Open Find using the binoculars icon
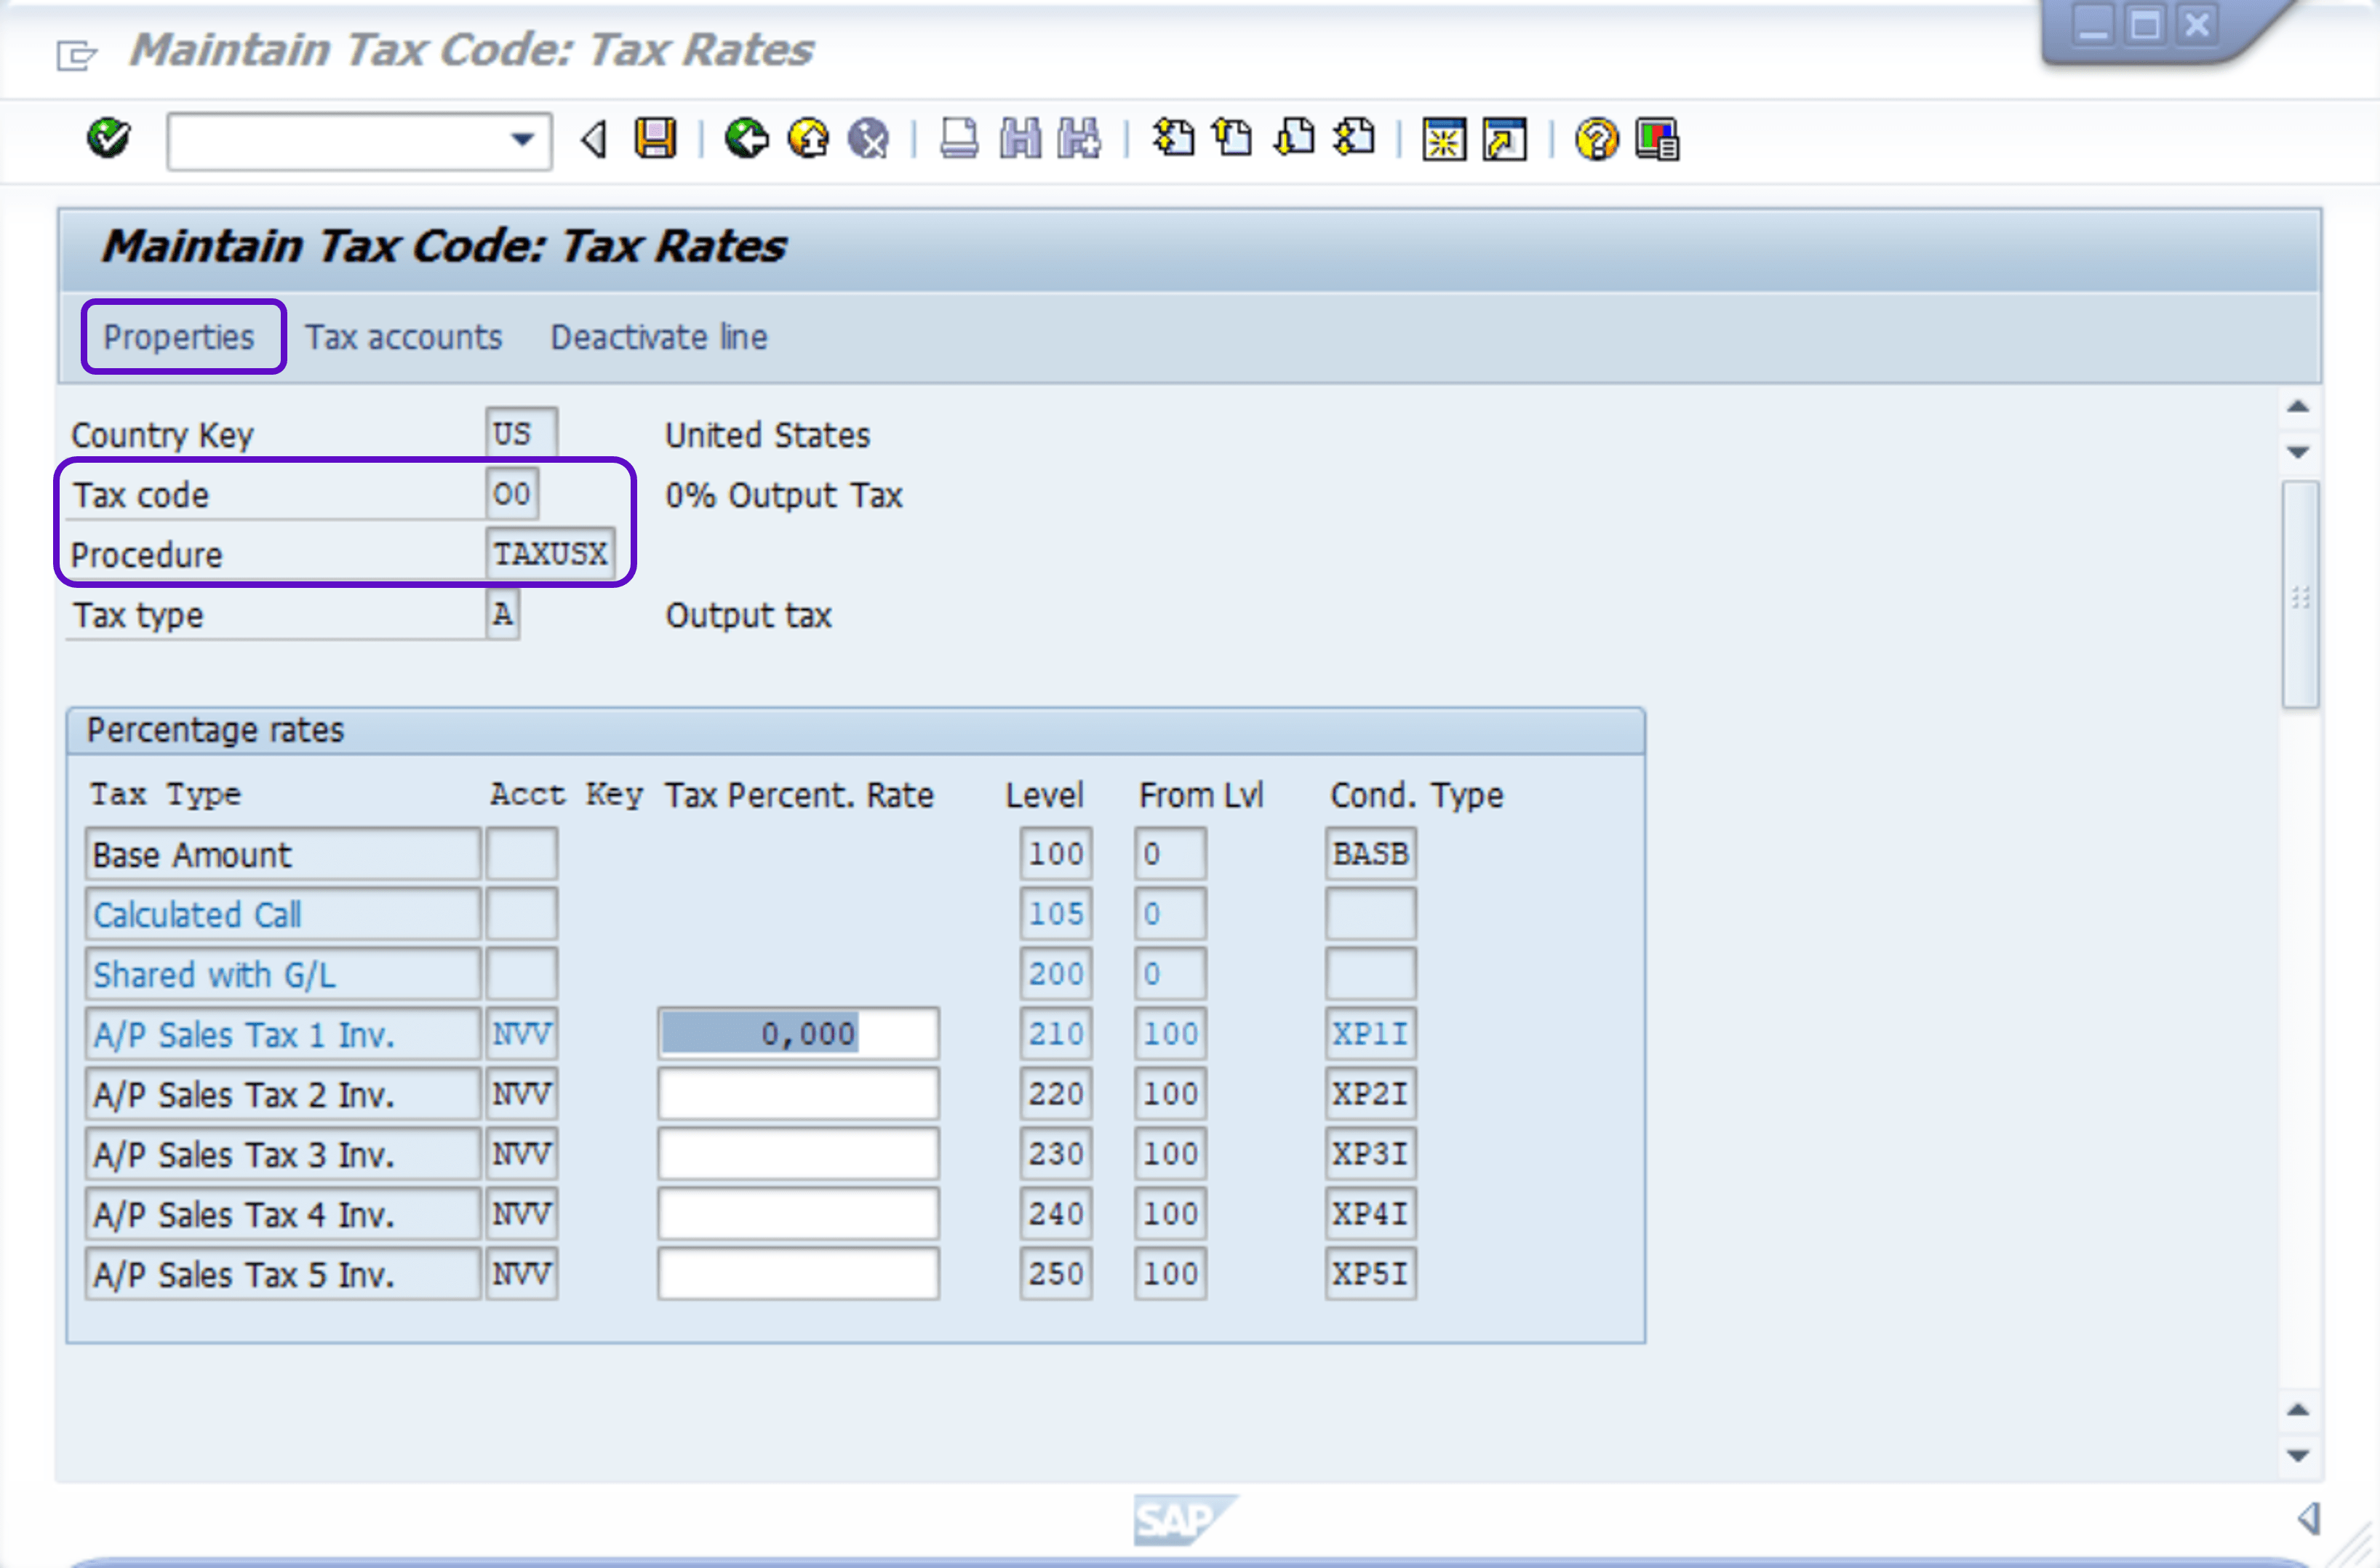 tap(1018, 140)
